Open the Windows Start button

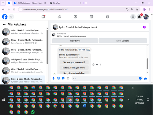4,100
